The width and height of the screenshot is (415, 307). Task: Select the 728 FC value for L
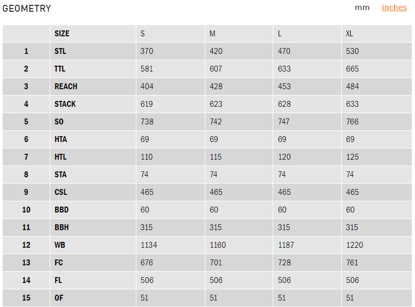[284, 263]
